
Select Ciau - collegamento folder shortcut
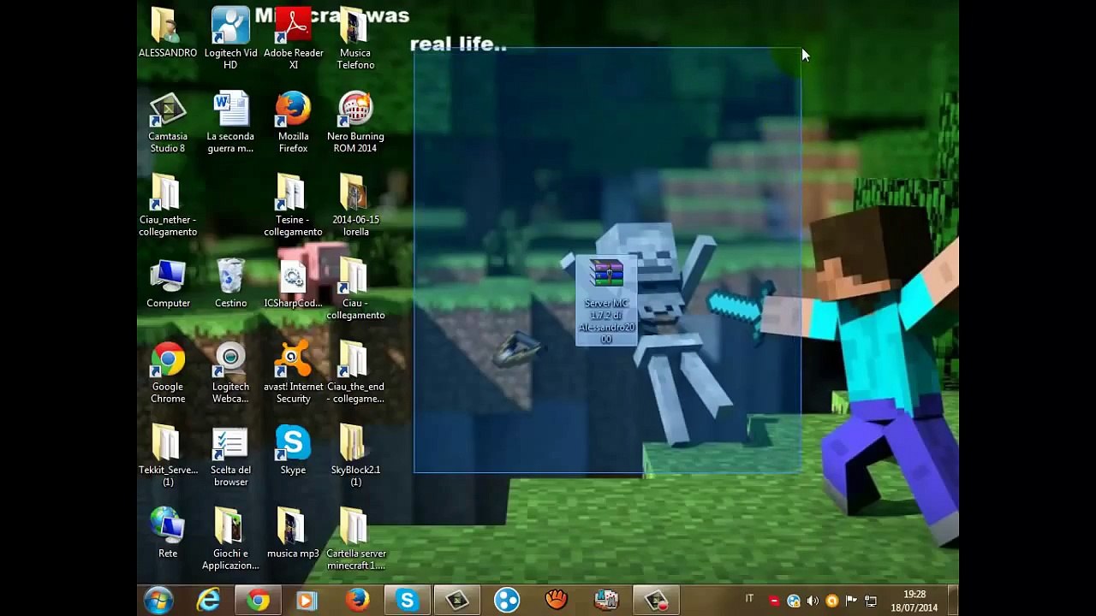pyautogui.click(x=355, y=289)
